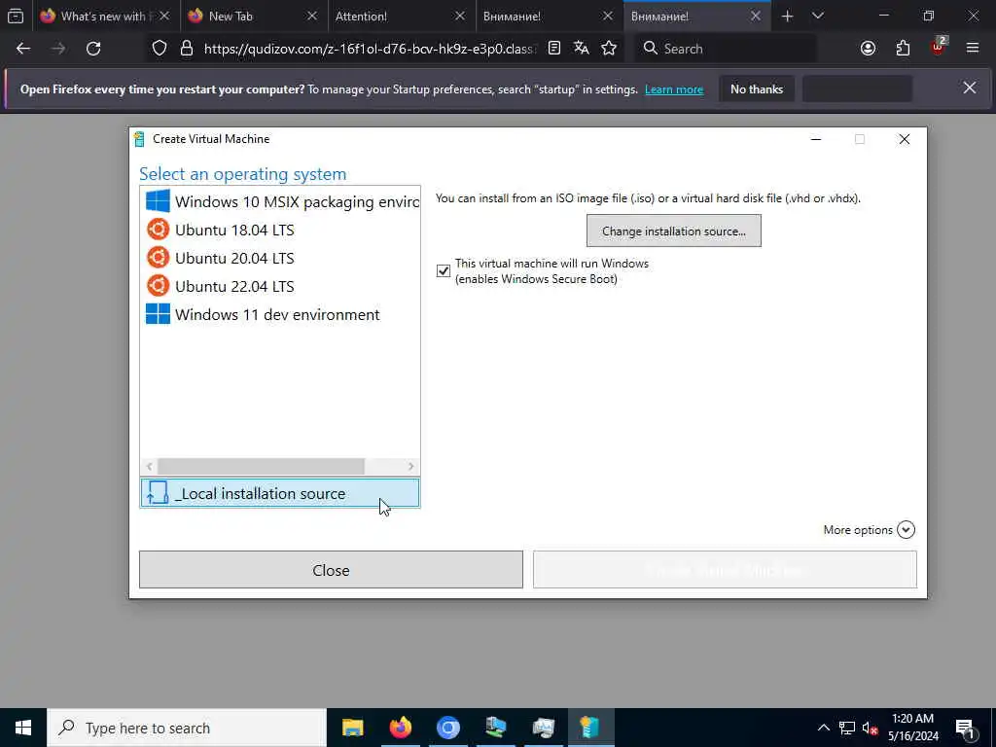Click the network tray icon
The width and height of the screenshot is (996, 747).
coord(847,728)
